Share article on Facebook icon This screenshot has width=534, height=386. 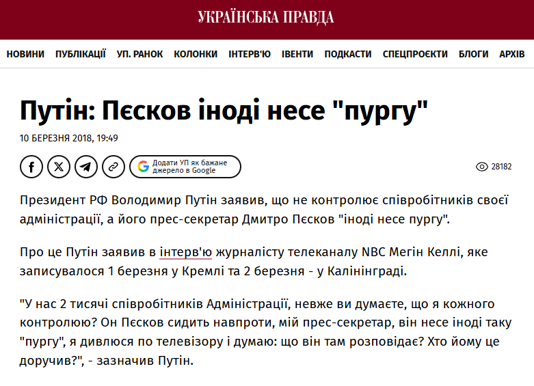[31, 167]
